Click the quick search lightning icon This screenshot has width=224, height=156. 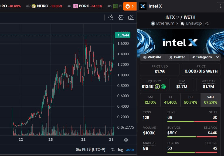(x=111, y=18)
